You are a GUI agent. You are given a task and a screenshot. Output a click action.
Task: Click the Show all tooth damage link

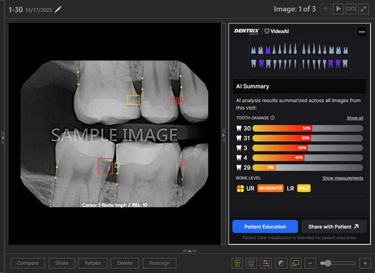tap(354, 118)
